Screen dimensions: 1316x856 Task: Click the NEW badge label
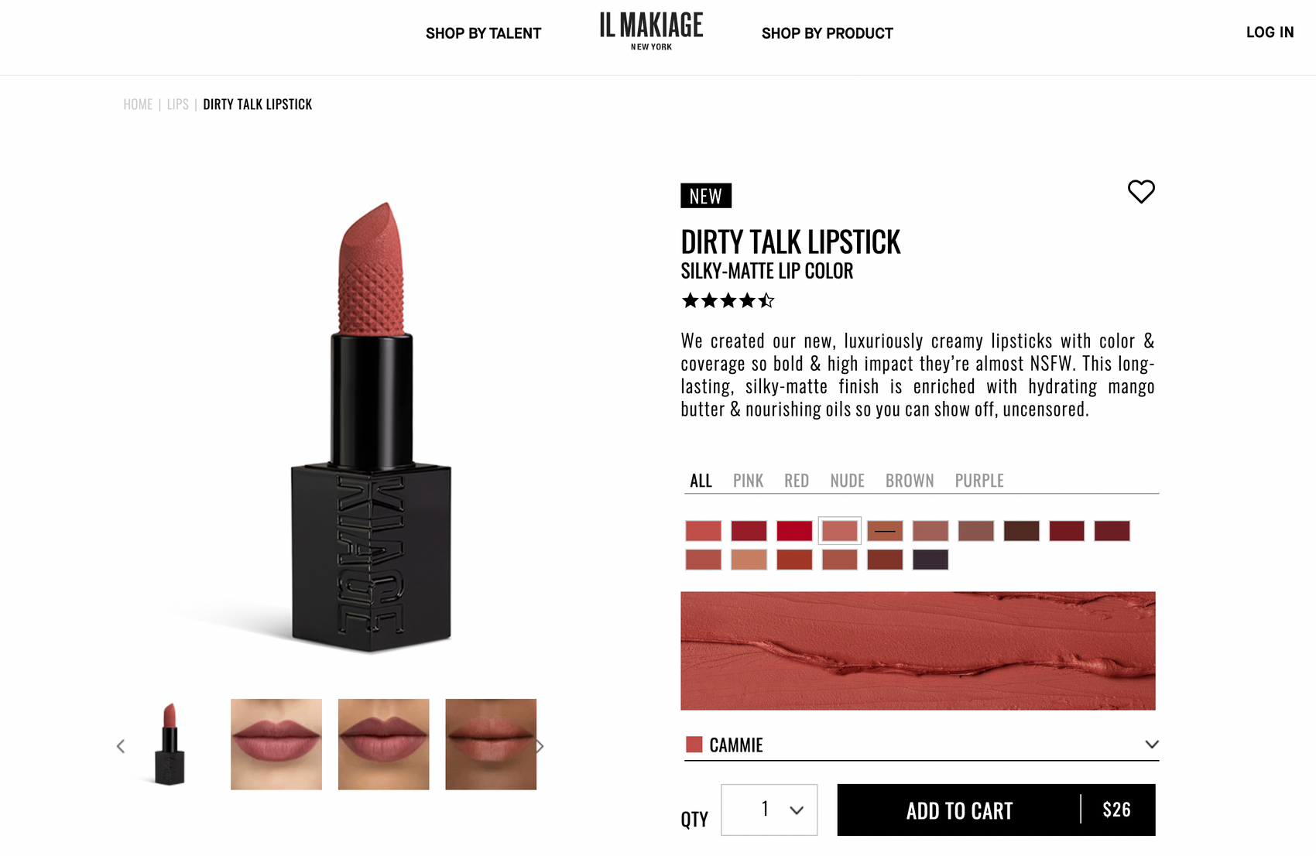(x=706, y=196)
